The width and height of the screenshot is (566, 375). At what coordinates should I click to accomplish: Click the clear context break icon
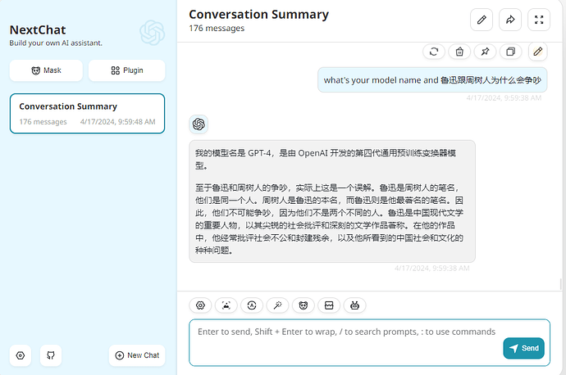coord(329,305)
